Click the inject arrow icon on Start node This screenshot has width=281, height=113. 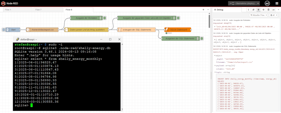coord(7,30)
